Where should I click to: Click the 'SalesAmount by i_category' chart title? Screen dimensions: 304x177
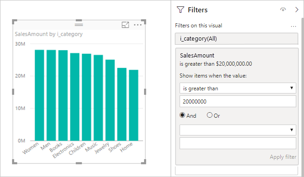(49, 34)
